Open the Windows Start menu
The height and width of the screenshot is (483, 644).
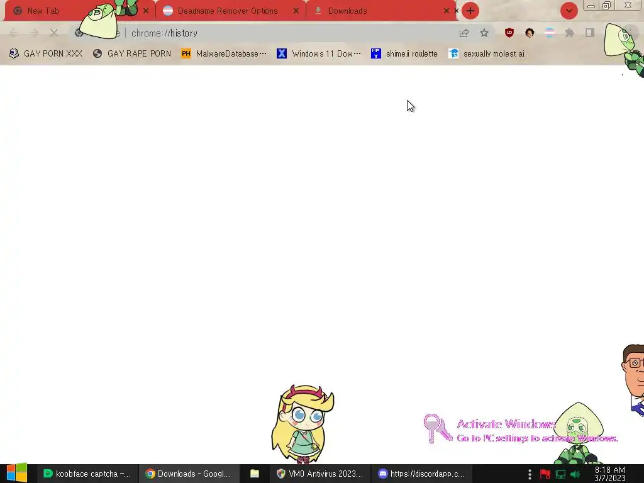click(16, 473)
